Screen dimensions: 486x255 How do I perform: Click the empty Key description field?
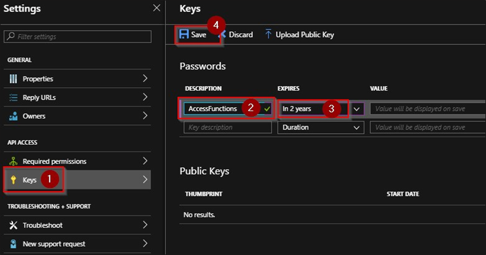click(x=228, y=127)
